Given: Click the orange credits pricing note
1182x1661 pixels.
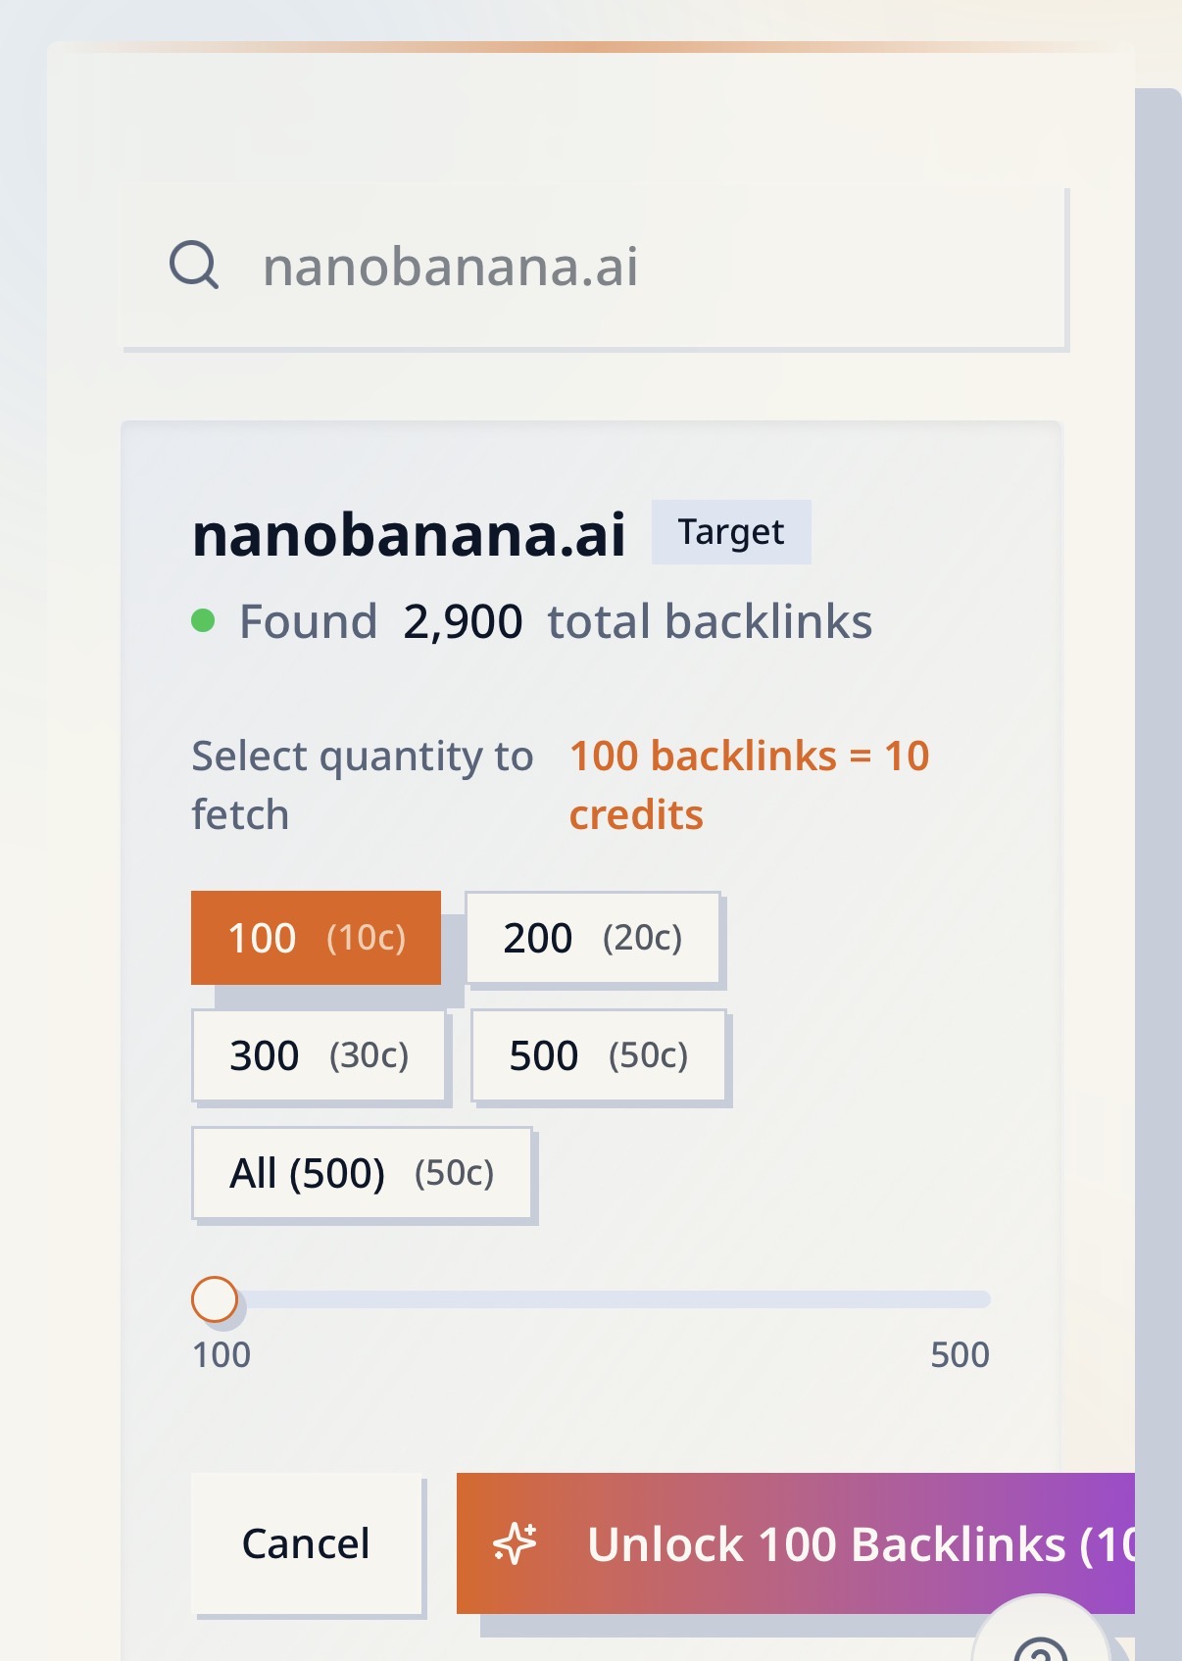Looking at the screenshot, I should point(749,785).
